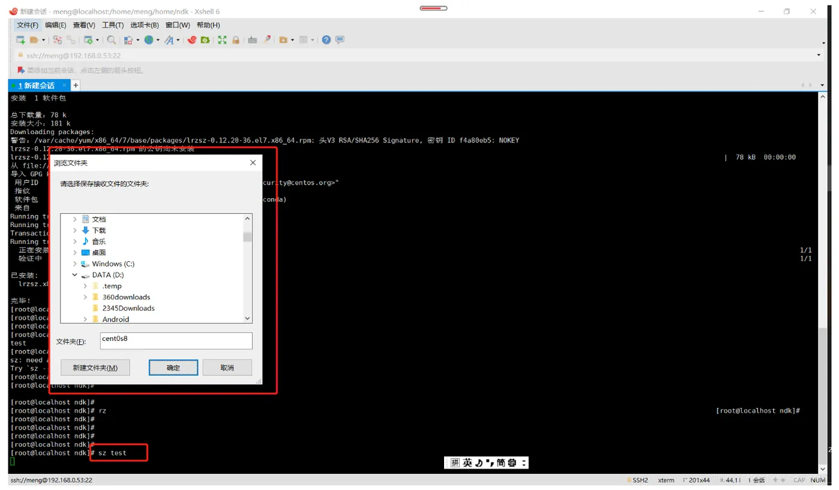The image size is (839, 490).
Task: Open the 查看(V) menu
Action: click(x=84, y=25)
